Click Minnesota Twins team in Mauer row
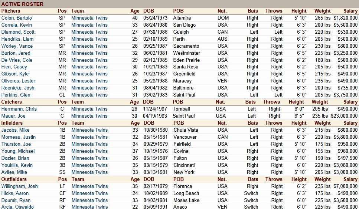 coord(89,117)
